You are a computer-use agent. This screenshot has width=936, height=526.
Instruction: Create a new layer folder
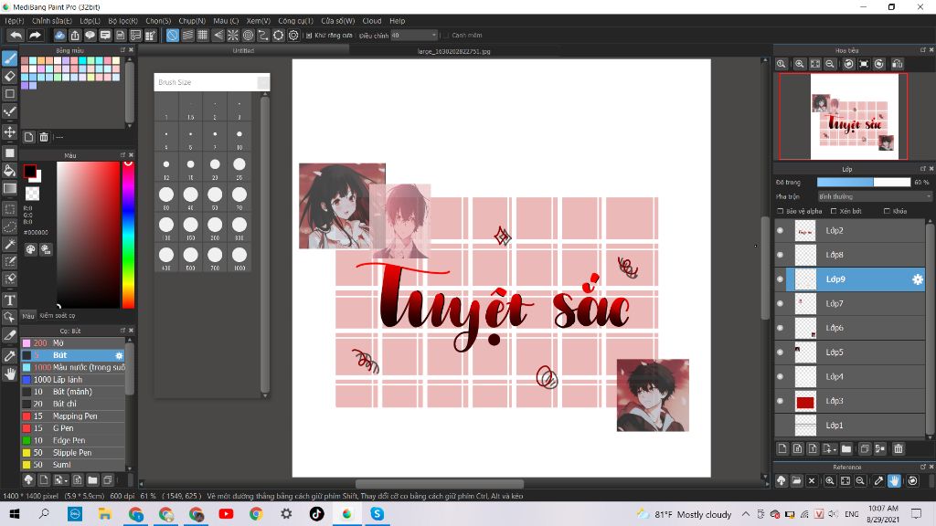pyautogui.click(x=846, y=448)
